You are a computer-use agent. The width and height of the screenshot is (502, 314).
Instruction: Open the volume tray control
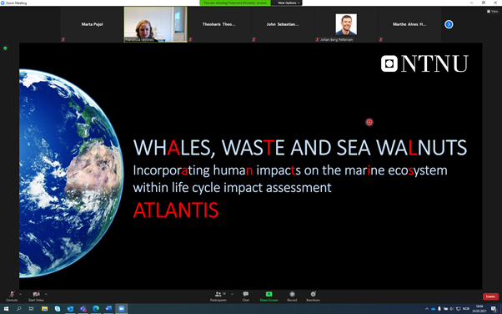(452, 309)
